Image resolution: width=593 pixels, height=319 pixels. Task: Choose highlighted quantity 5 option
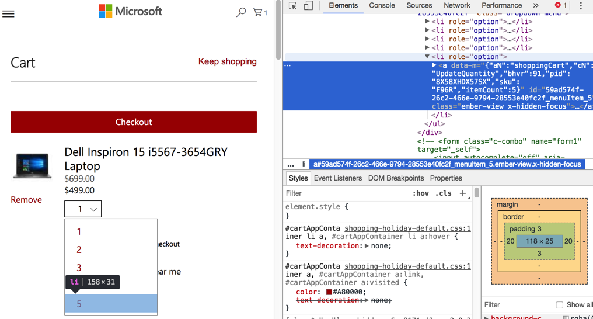point(111,303)
